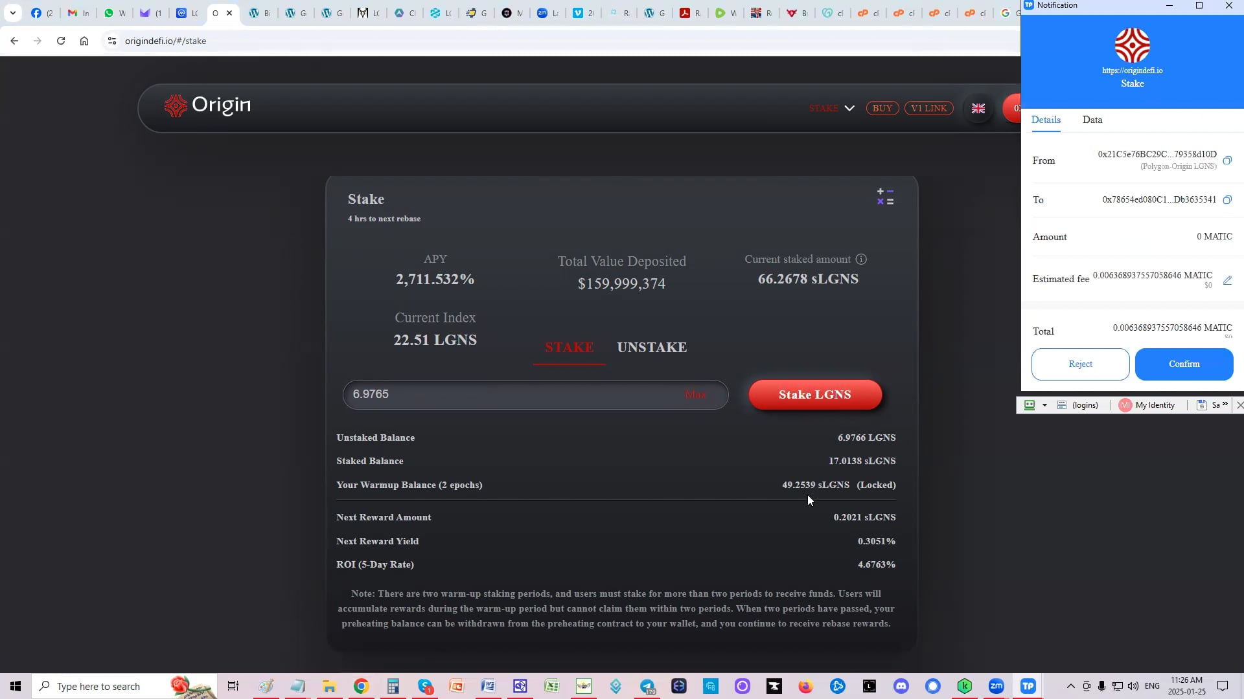Open TokenPocket from the taskbar
Viewport: 1244px width, 699px height.
tap(1029, 686)
